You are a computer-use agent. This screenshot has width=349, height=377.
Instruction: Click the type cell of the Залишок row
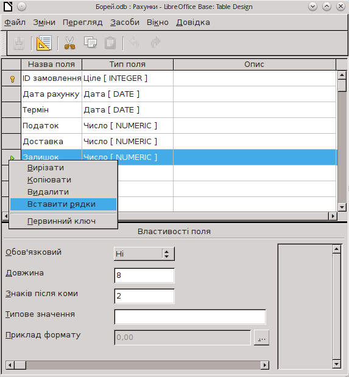tap(127, 157)
